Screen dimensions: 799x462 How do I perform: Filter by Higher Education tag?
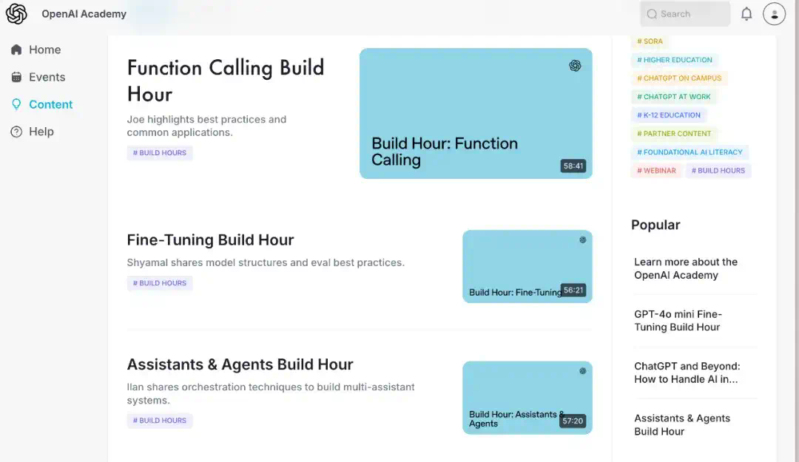coord(674,60)
